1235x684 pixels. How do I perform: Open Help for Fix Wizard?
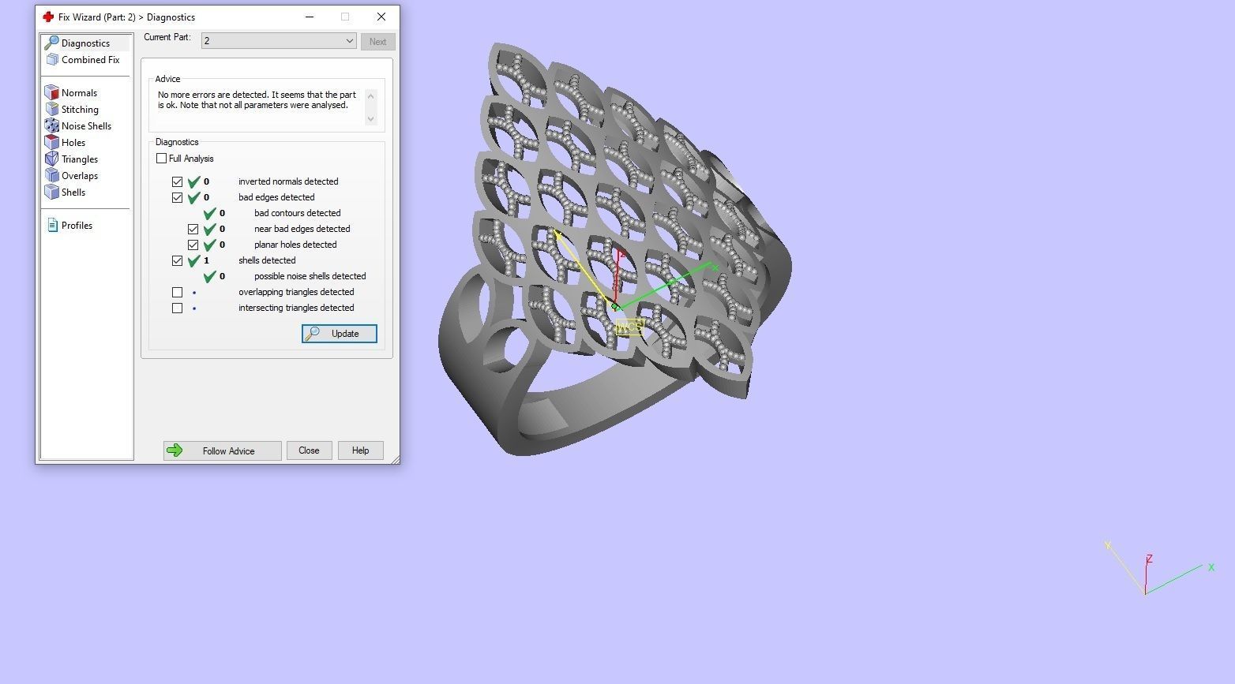pos(360,450)
